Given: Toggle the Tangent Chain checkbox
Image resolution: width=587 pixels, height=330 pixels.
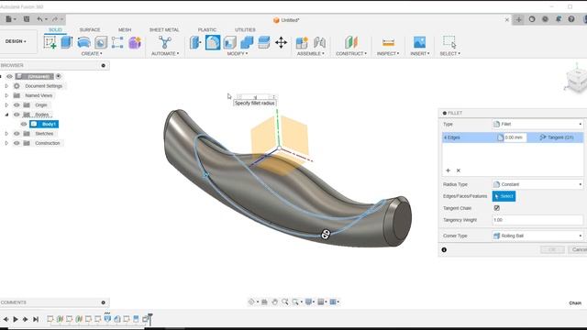Looking at the screenshot, I should tap(497, 208).
